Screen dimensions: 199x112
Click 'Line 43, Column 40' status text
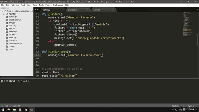pyautogui.click(x=12, y=106)
